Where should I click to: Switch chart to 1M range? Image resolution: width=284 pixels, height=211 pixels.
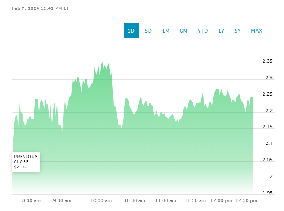pyautogui.click(x=166, y=31)
